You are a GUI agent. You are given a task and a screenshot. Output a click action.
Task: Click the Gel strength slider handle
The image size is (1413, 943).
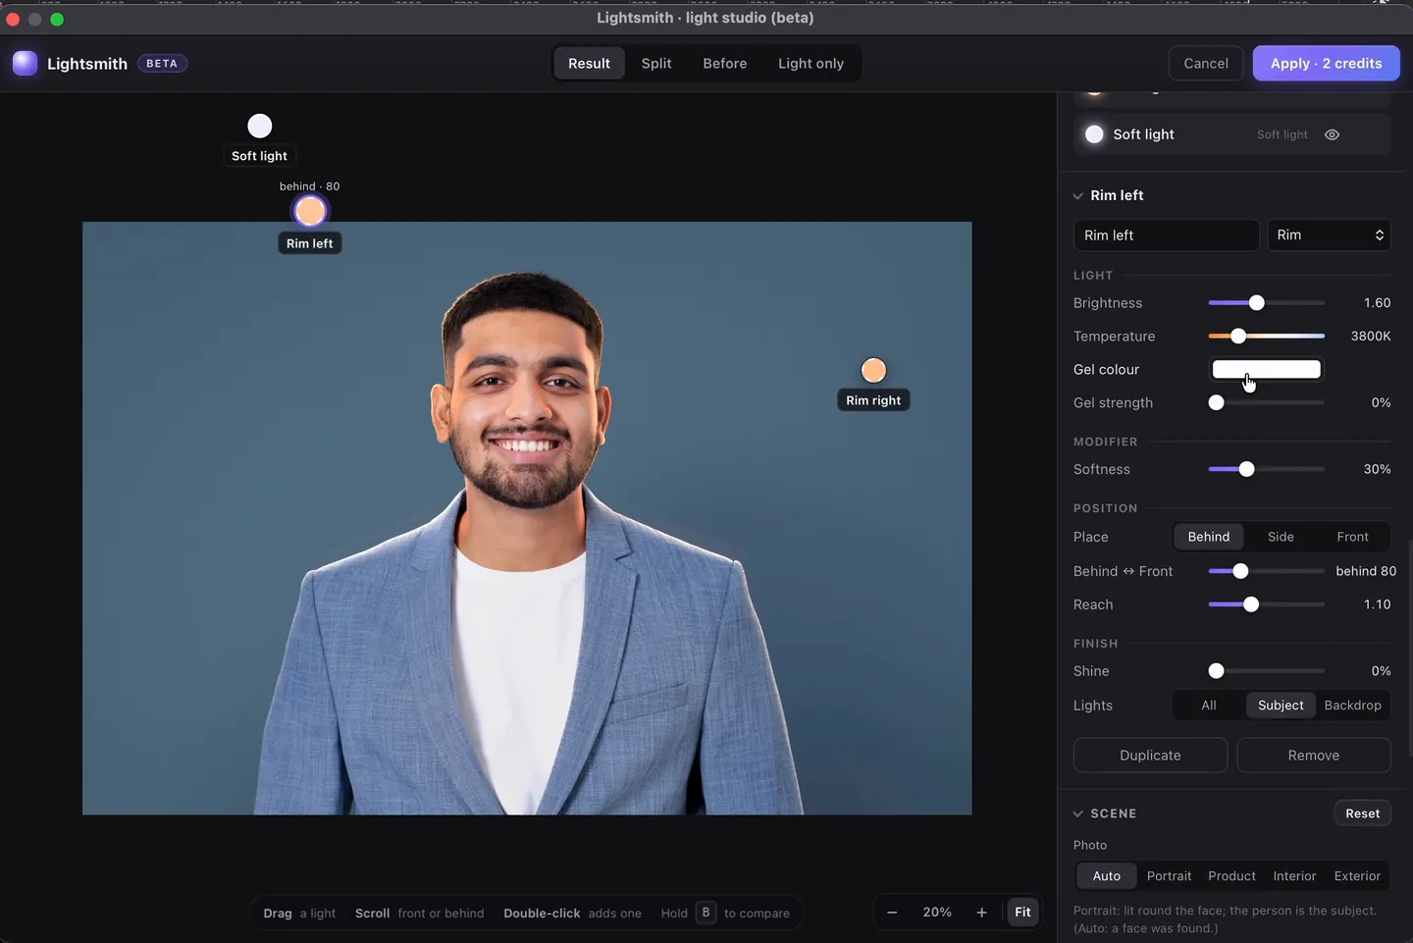(x=1217, y=403)
